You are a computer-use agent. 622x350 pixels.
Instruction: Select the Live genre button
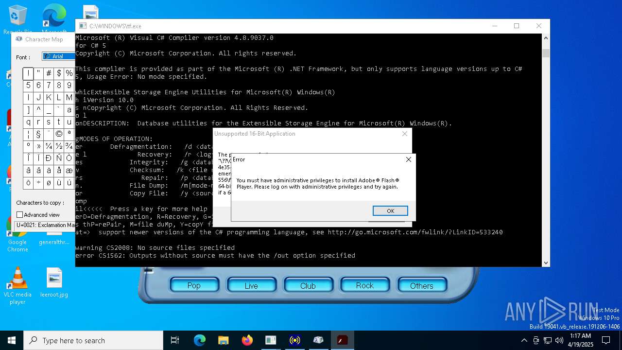point(251,285)
